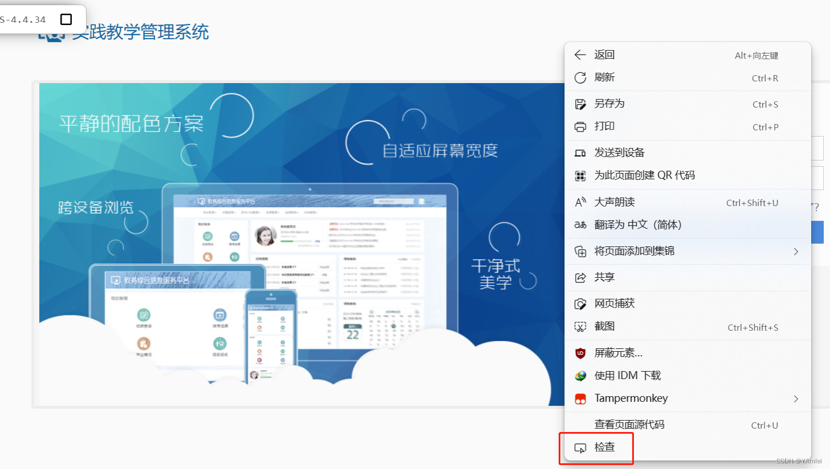Choose 返回 from the context menu
Viewport: 830px width, 469px height.
tap(687, 55)
